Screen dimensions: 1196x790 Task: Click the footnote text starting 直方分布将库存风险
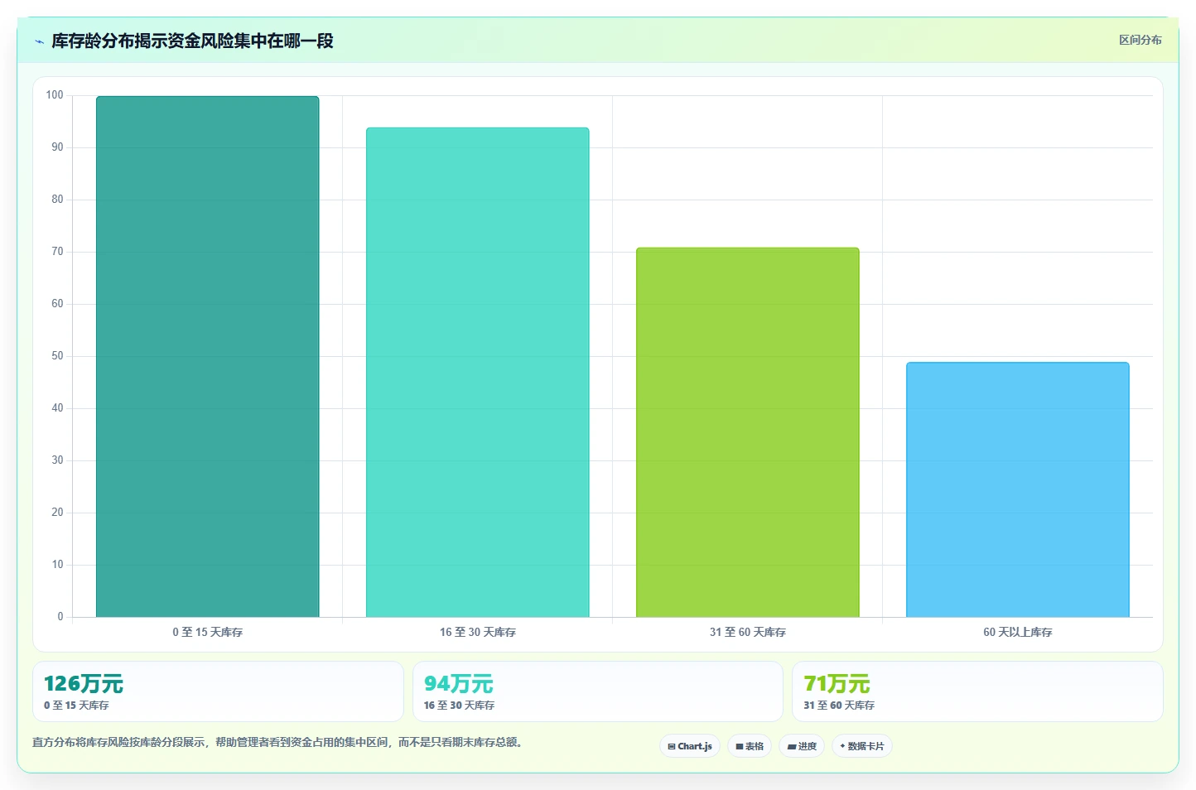pyautogui.click(x=278, y=742)
